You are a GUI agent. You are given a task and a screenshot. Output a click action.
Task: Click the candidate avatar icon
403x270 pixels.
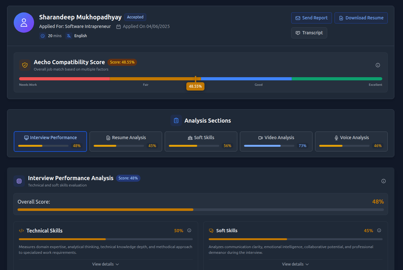coord(24,23)
